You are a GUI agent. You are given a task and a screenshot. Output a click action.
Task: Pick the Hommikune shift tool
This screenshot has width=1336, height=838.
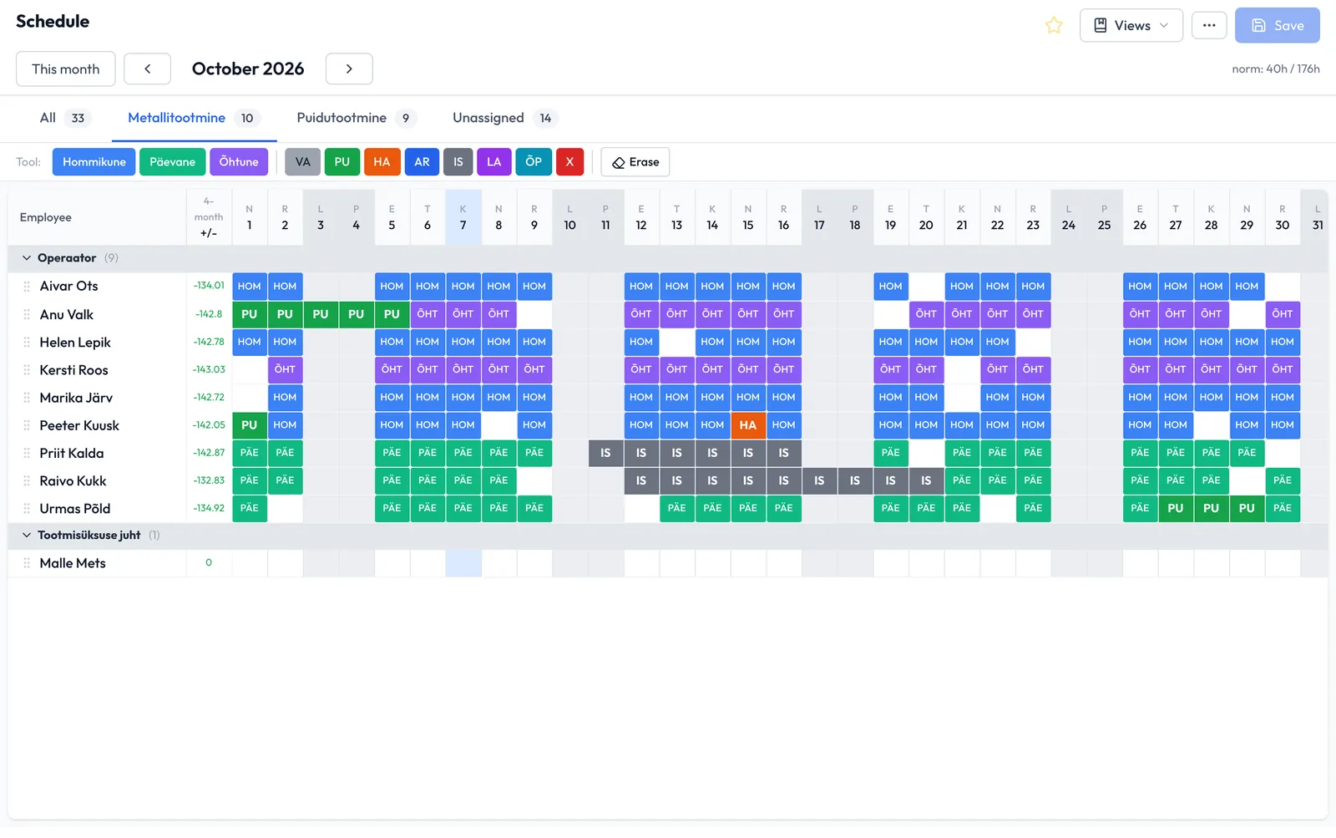coord(94,162)
